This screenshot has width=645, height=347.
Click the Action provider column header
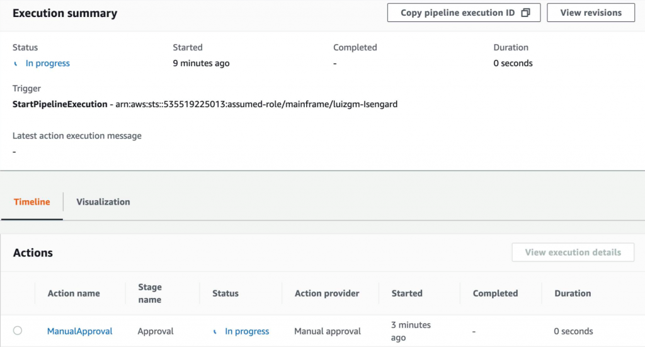[327, 293]
